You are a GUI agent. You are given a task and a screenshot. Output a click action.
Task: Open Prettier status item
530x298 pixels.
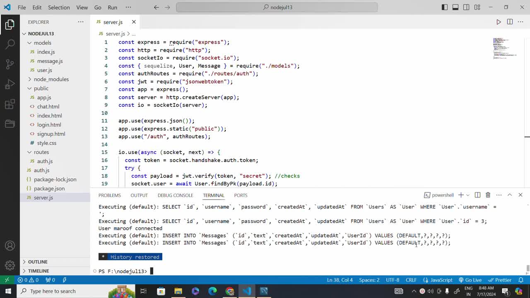pos(500,280)
